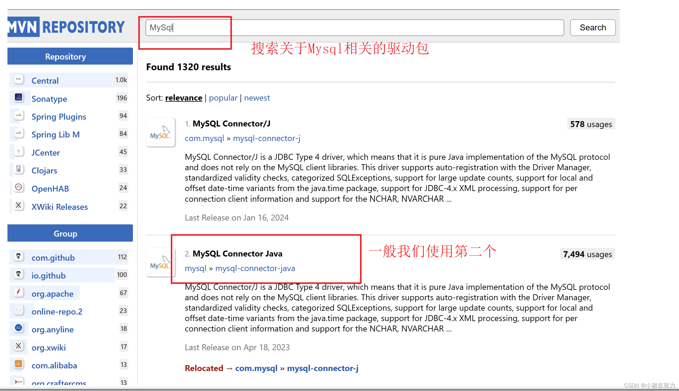679x391 pixels.
Task: Sort results by popular
Action: pos(223,98)
